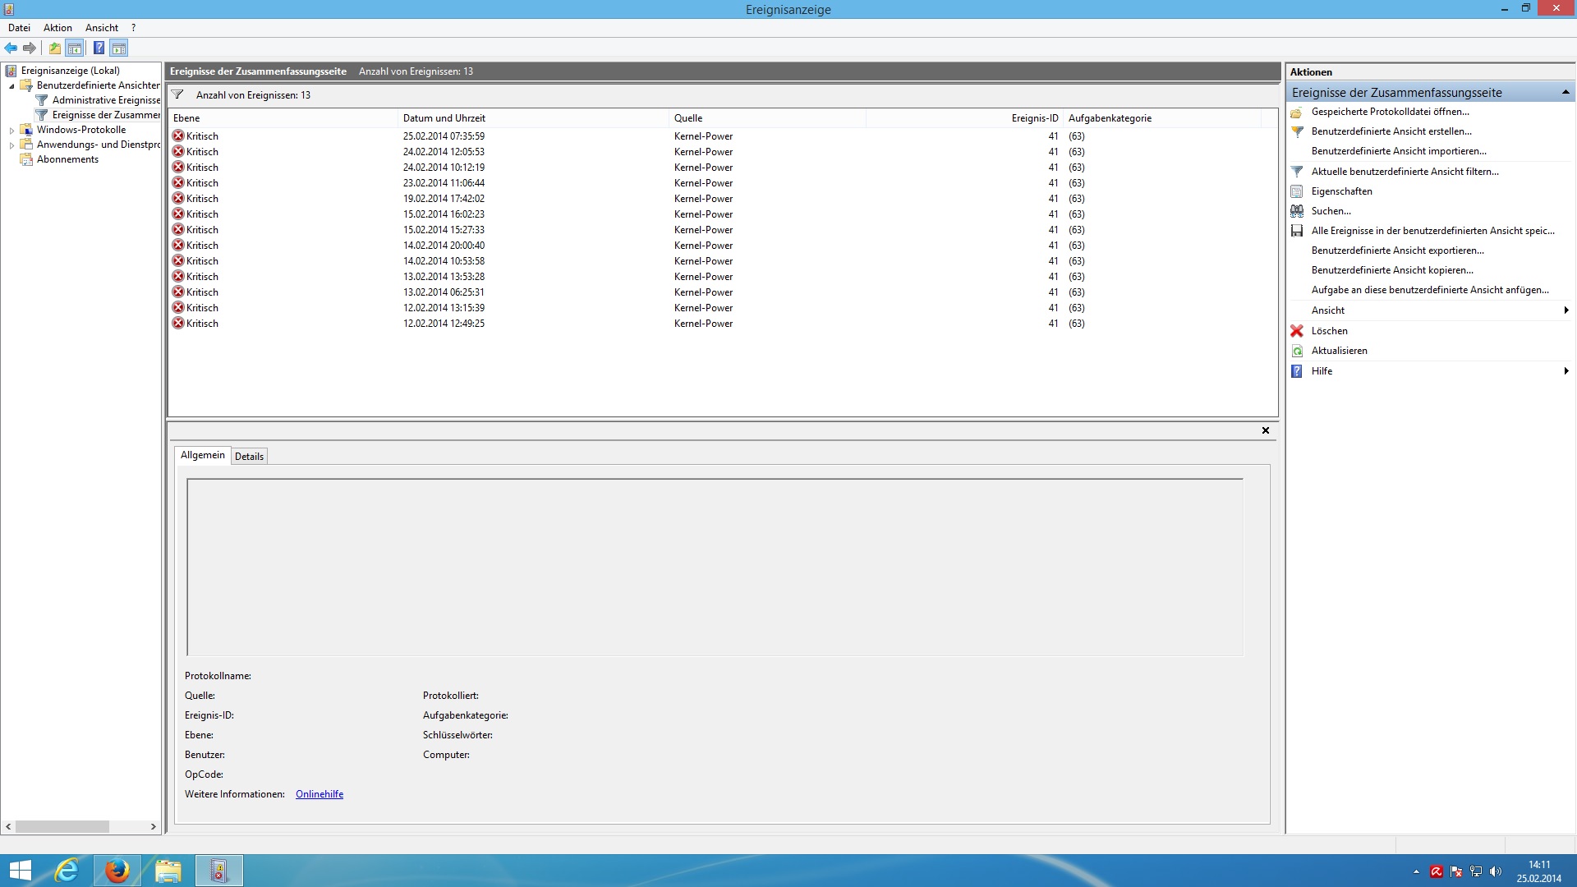Toggle the action pane toolbar icon

tap(119, 48)
